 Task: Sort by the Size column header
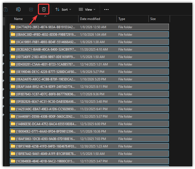[x=153, y=19]
